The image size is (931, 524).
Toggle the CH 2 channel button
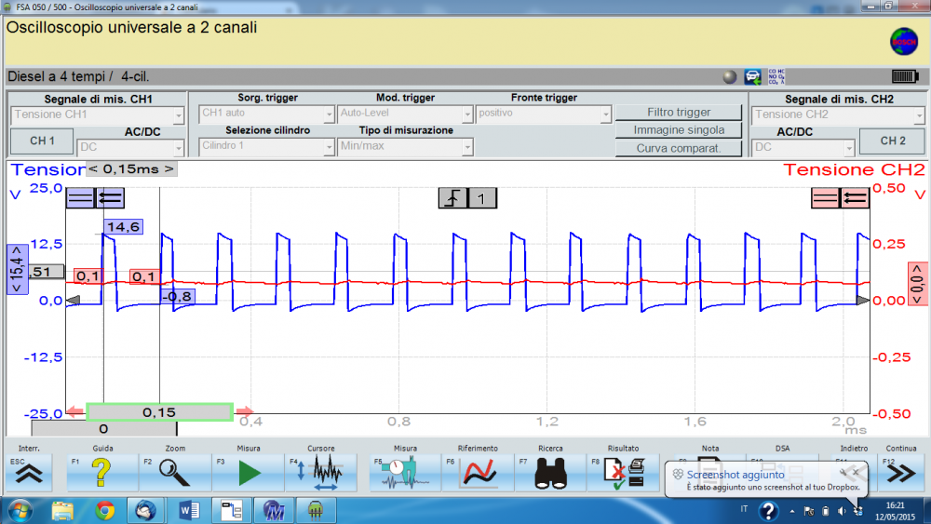click(892, 141)
